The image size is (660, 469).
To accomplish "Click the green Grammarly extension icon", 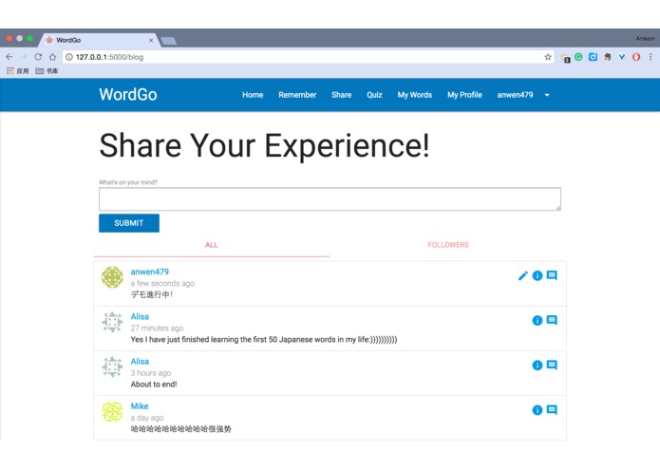I will pos(578,57).
